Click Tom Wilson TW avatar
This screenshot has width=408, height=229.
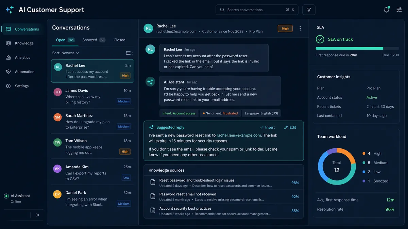58,142
